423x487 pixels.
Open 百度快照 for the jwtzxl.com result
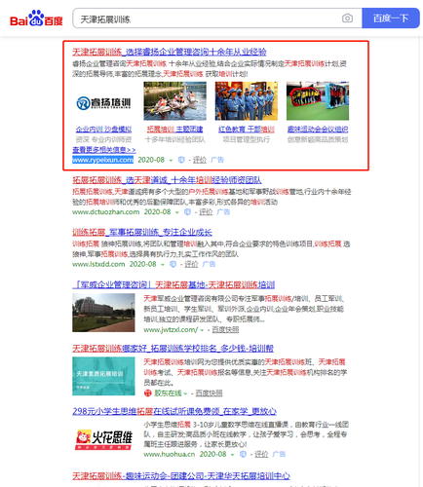[x=225, y=330]
